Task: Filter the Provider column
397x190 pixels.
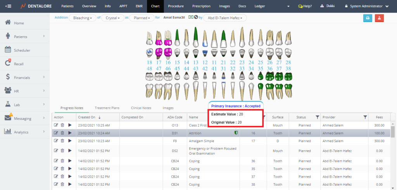Action: (x=365, y=117)
